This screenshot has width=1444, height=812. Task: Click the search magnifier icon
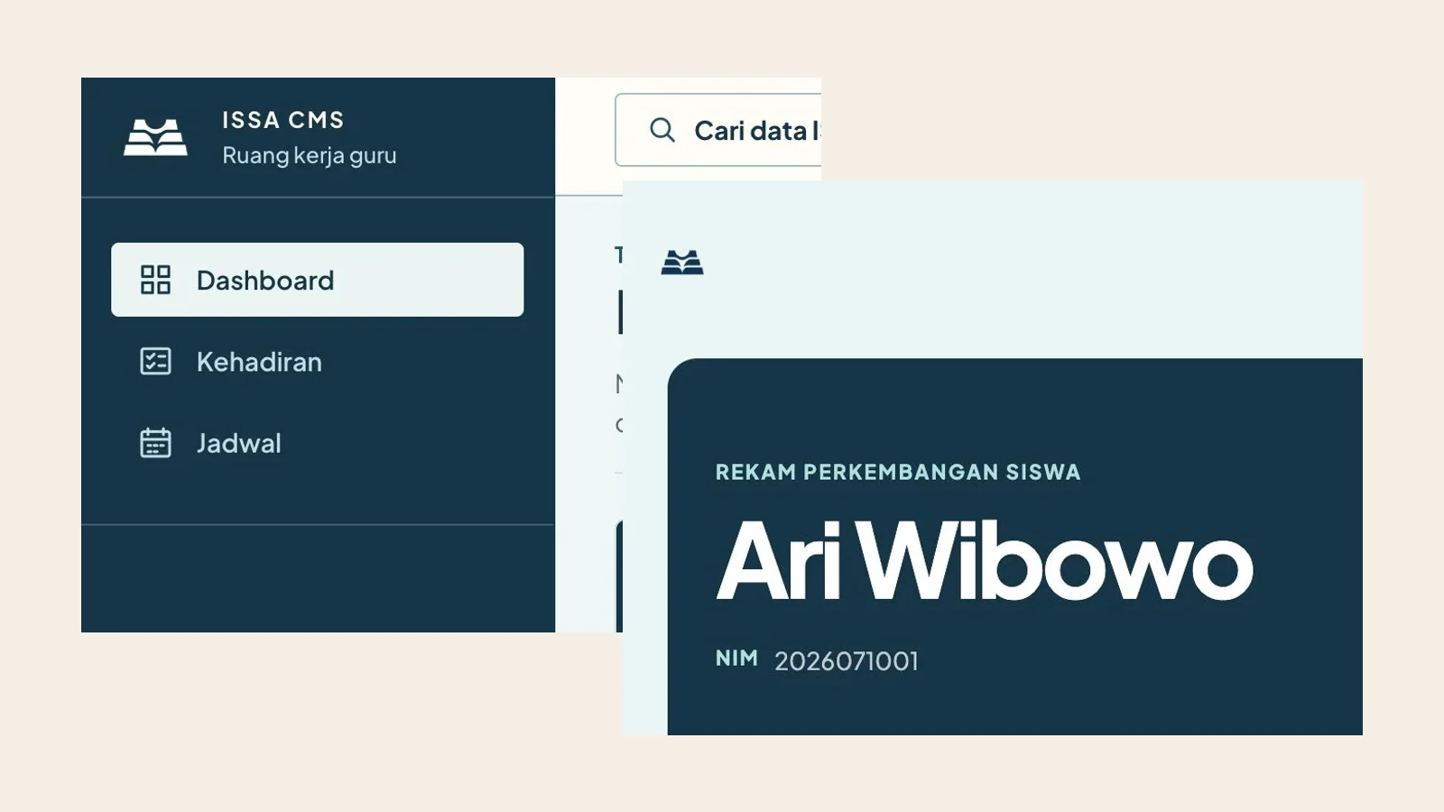tap(662, 130)
